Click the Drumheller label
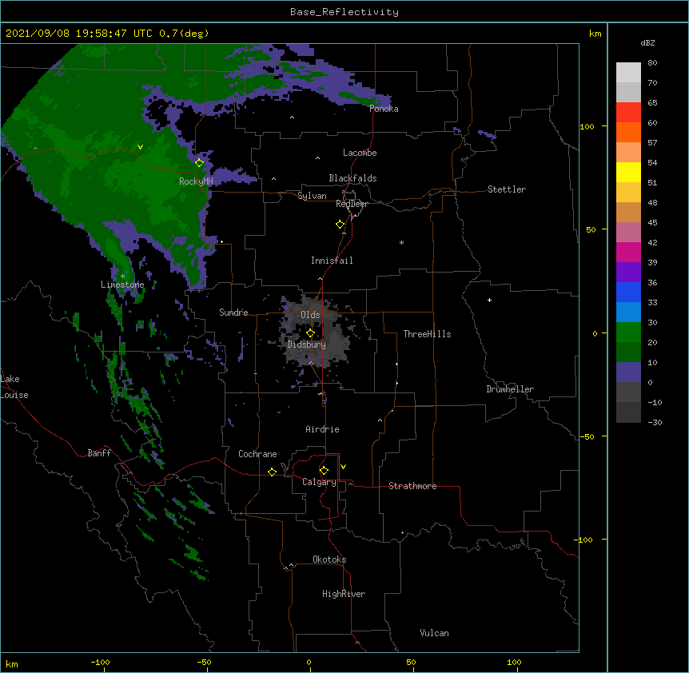689x673 pixels. tap(510, 389)
